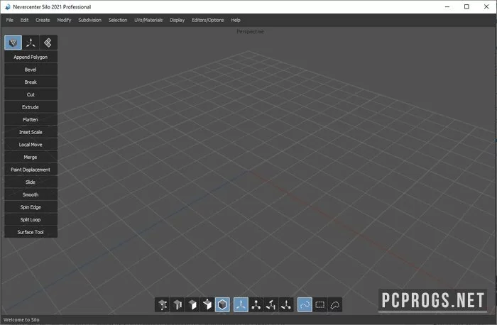The width and height of the screenshot is (497, 325).
Task: Click the Inset Scale button
Action: (31, 132)
